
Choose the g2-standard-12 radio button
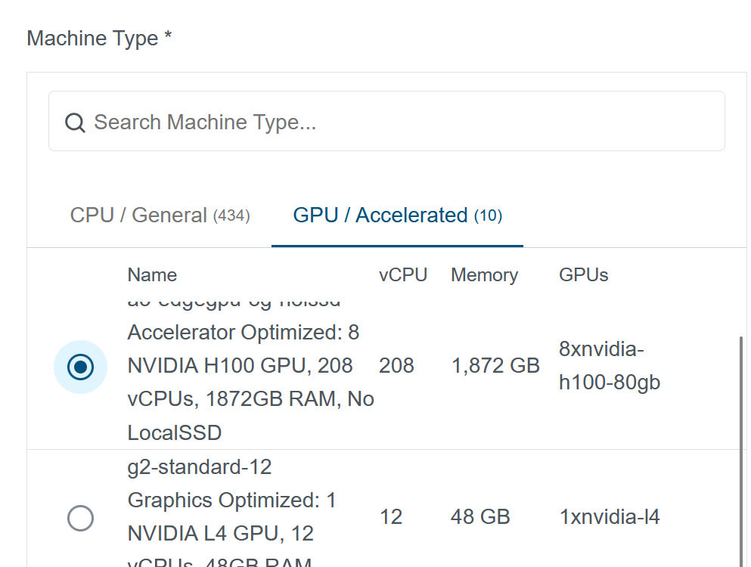[x=80, y=518]
